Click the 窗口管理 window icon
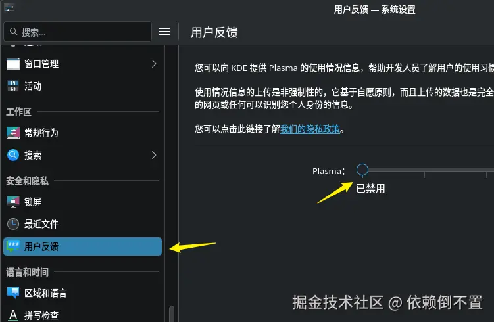The height and width of the screenshot is (322, 494). click(13, 64)
